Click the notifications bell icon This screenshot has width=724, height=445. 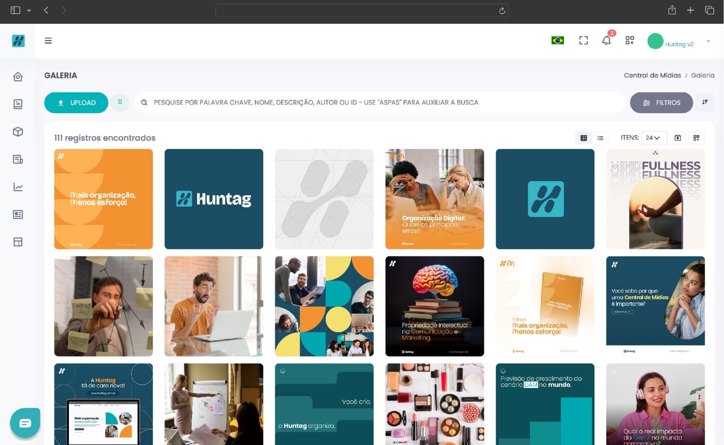tap(606, 40)
